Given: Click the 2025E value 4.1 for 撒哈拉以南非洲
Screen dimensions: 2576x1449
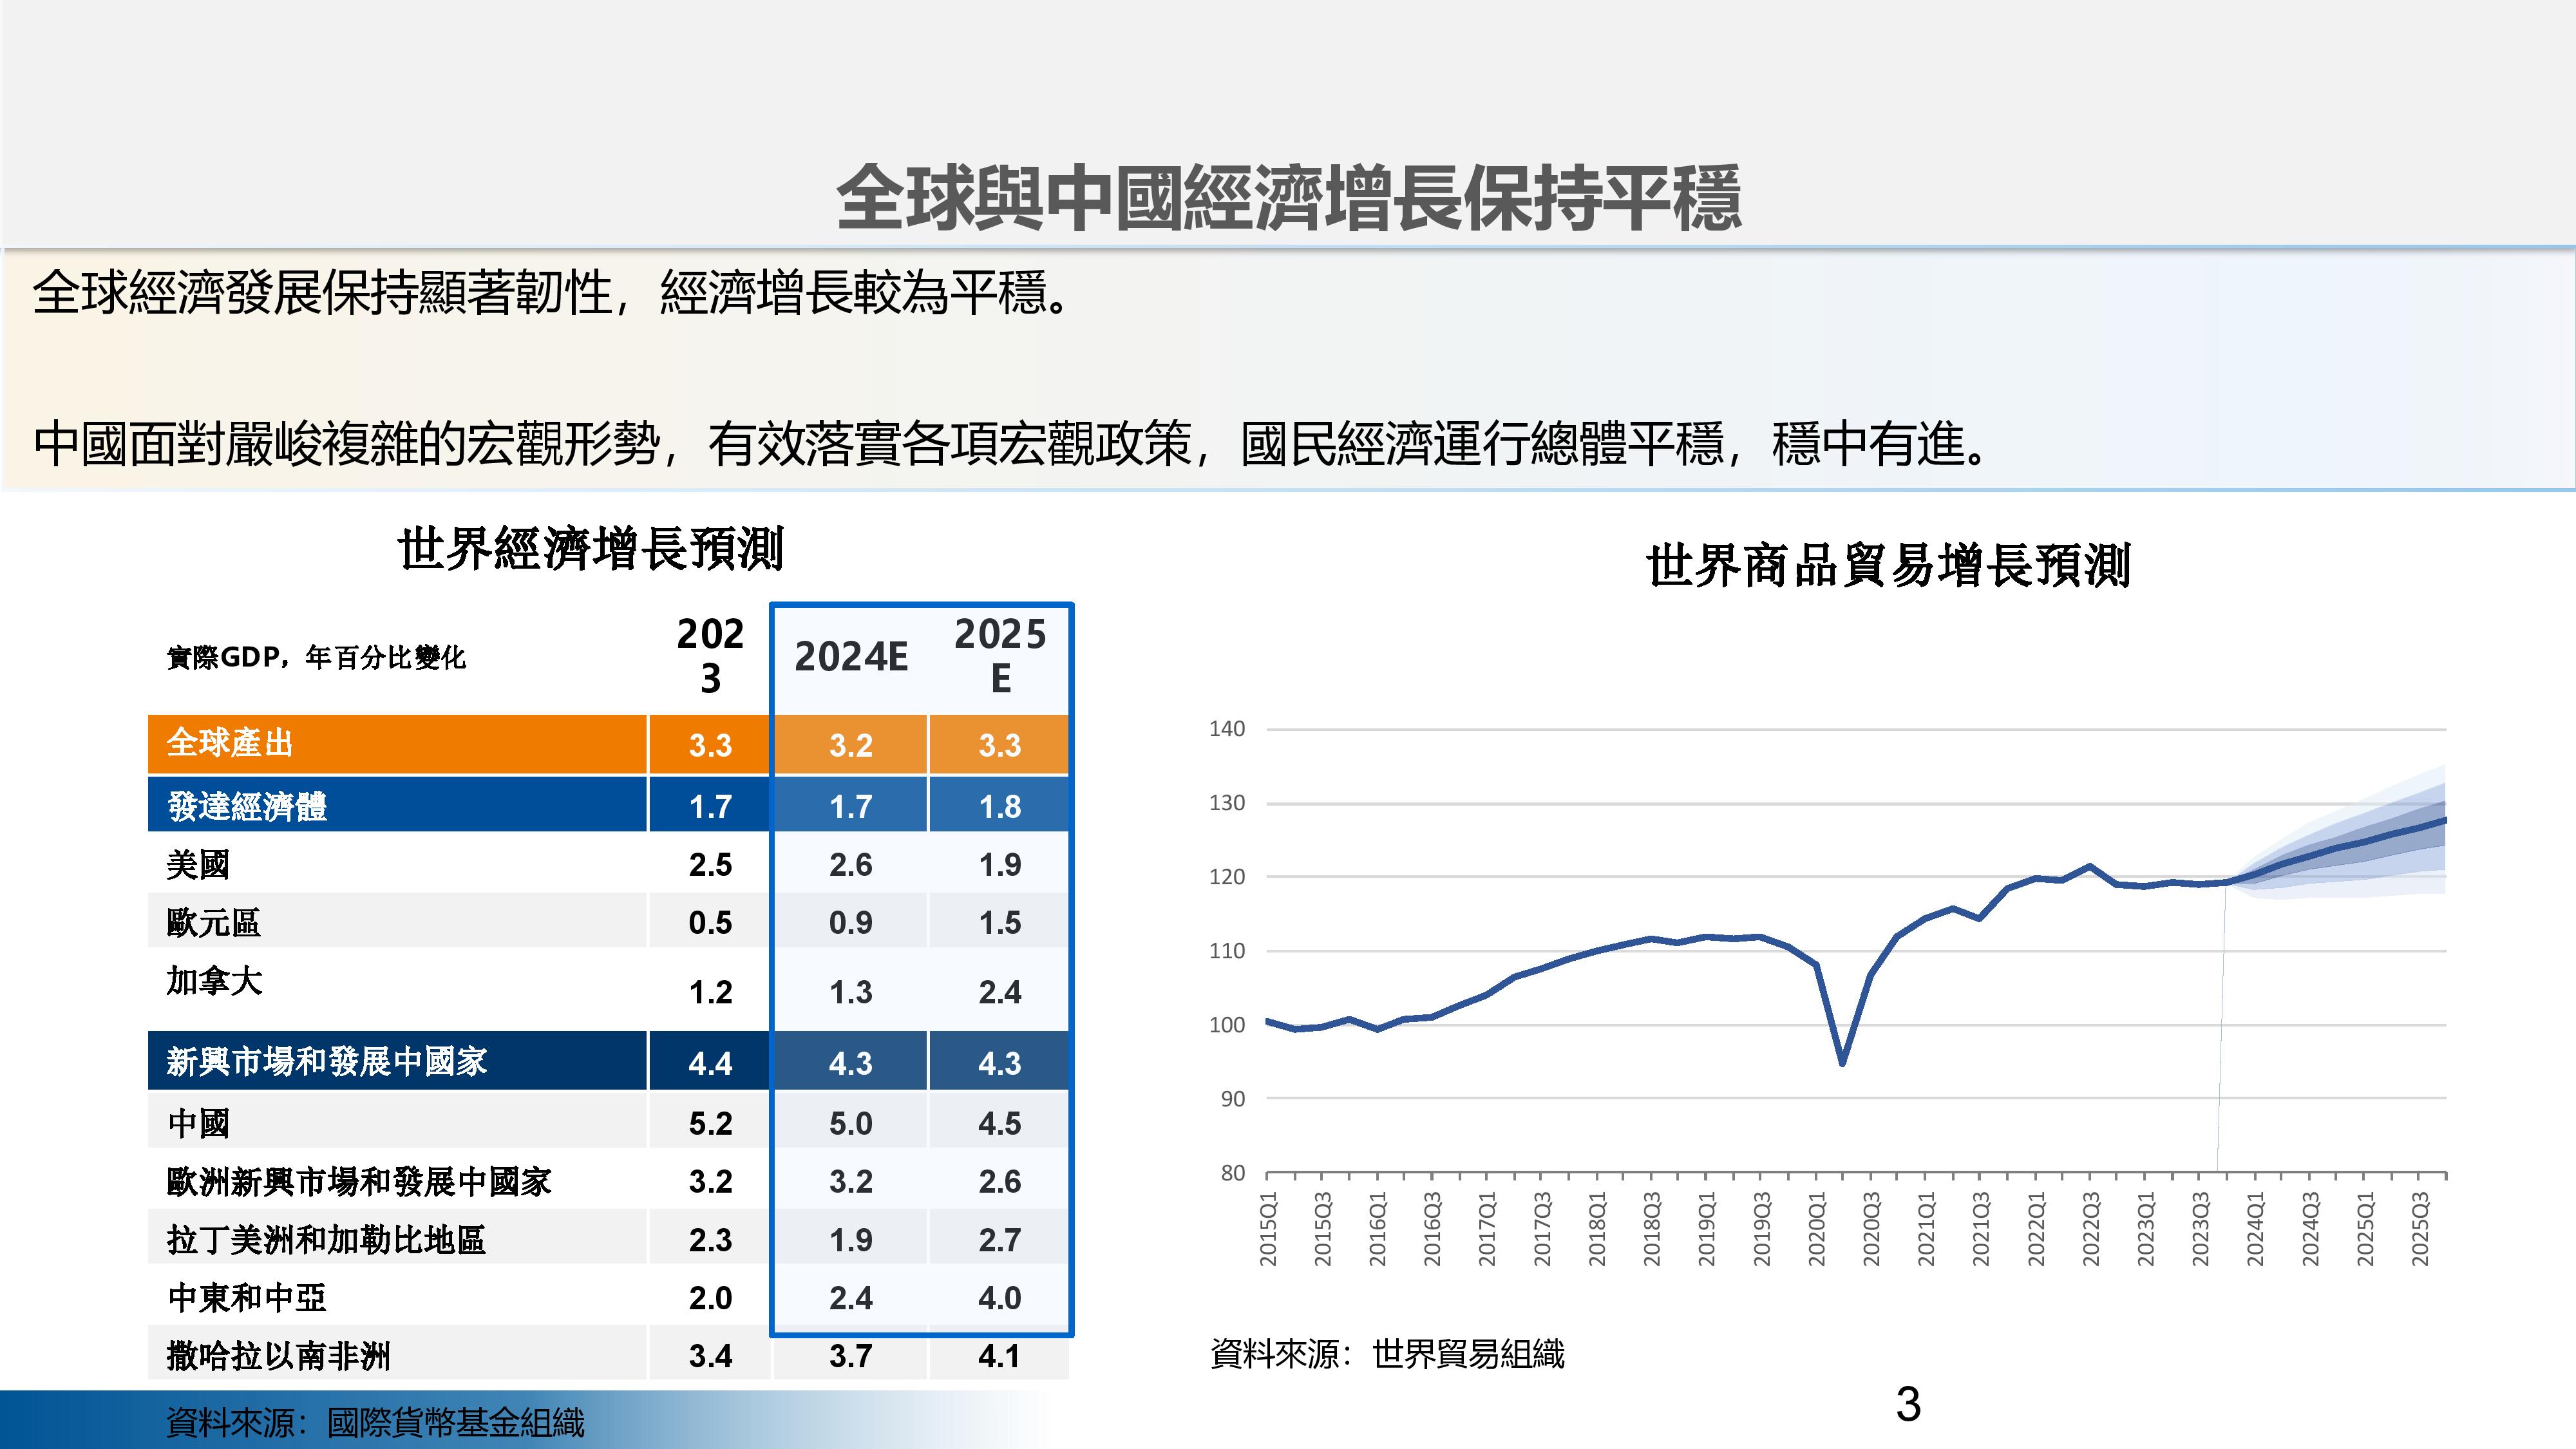Looking at the screenshot, I should 1000,1356.
